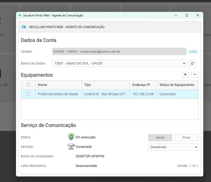The height and width of the screenshot is (182, 211).
Task: Click the cloud icon in header banner
Action: [24, 27]
